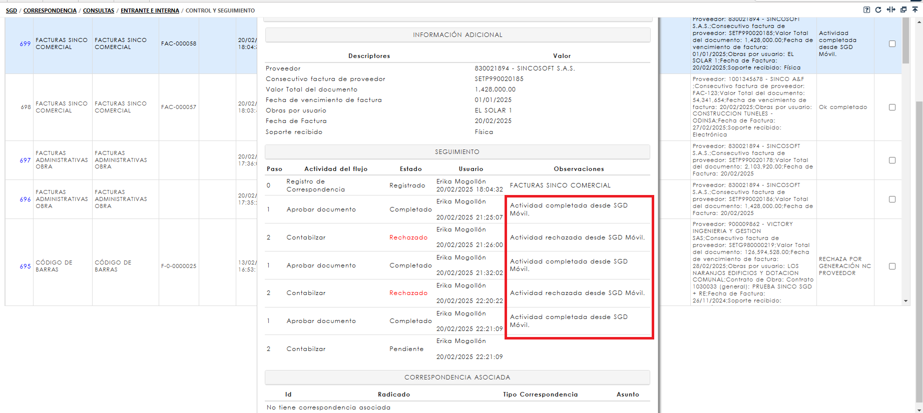Click Pendiente status in Contabilizar row

pyautogui.click(x=406, y=349)
